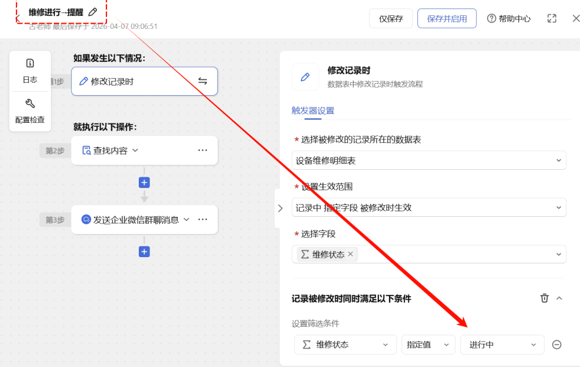Collapse the filter conditions section
Screen dimensions: 580x367
pyautogui.click(x=559, y=298)
